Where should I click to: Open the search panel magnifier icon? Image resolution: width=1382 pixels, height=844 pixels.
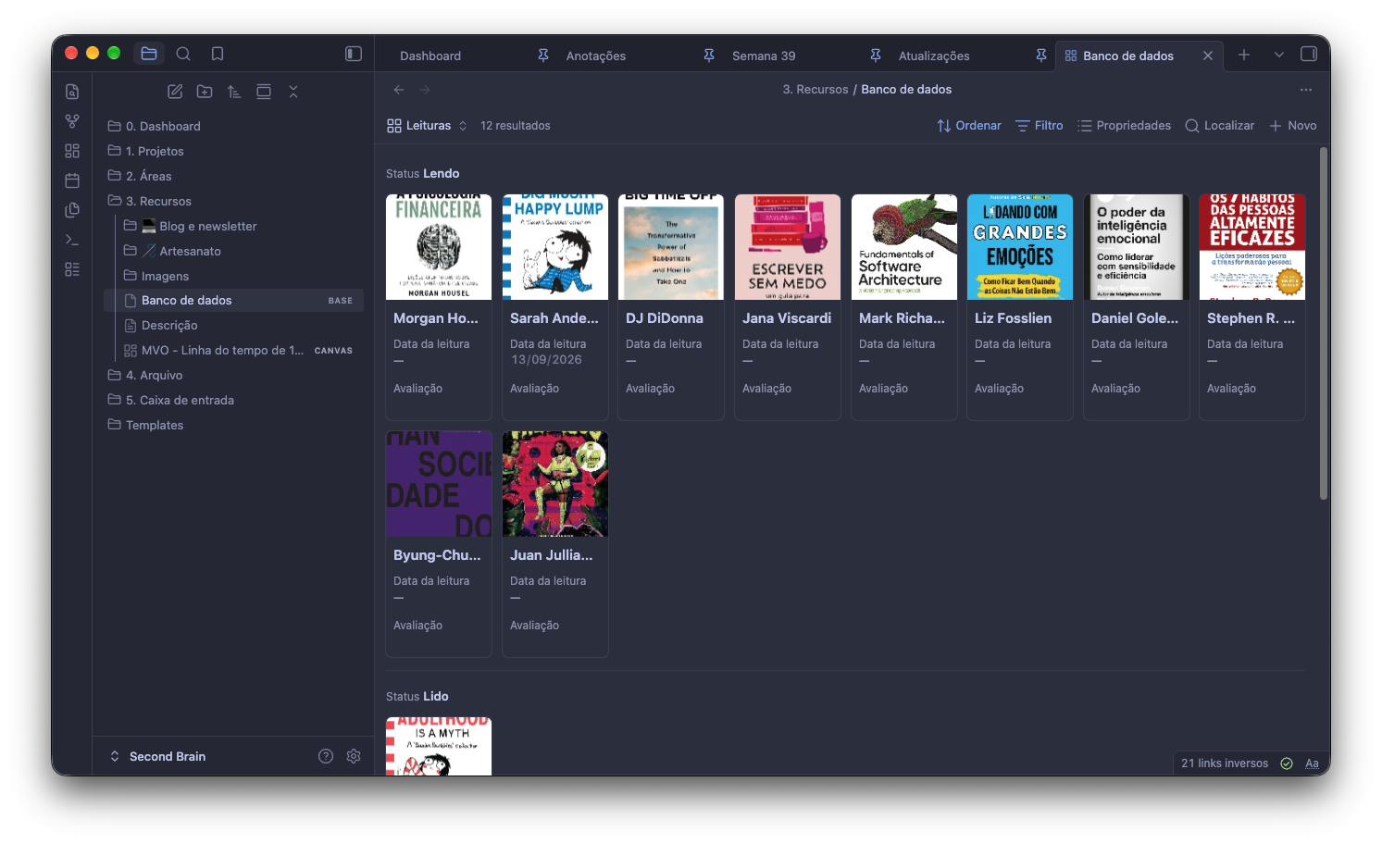(x=183, y=54)
